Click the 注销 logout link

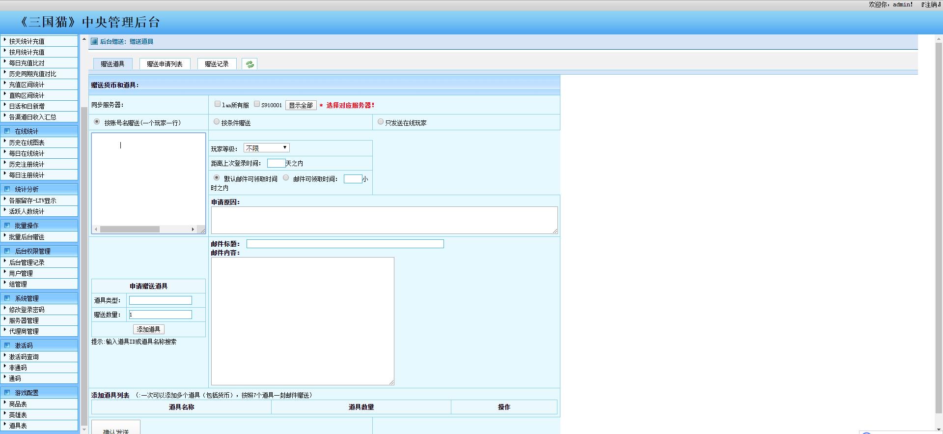coord(930,4)
